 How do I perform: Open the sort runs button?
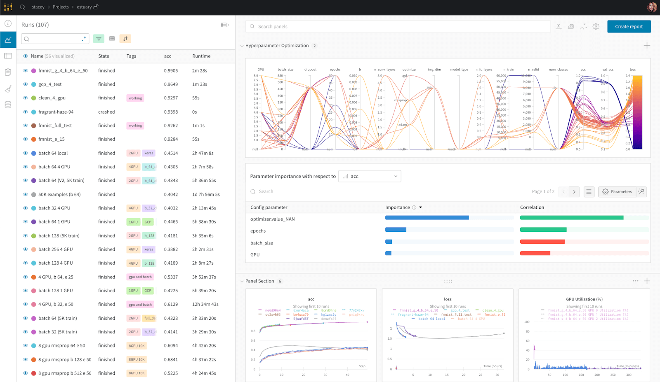(125, 39)
